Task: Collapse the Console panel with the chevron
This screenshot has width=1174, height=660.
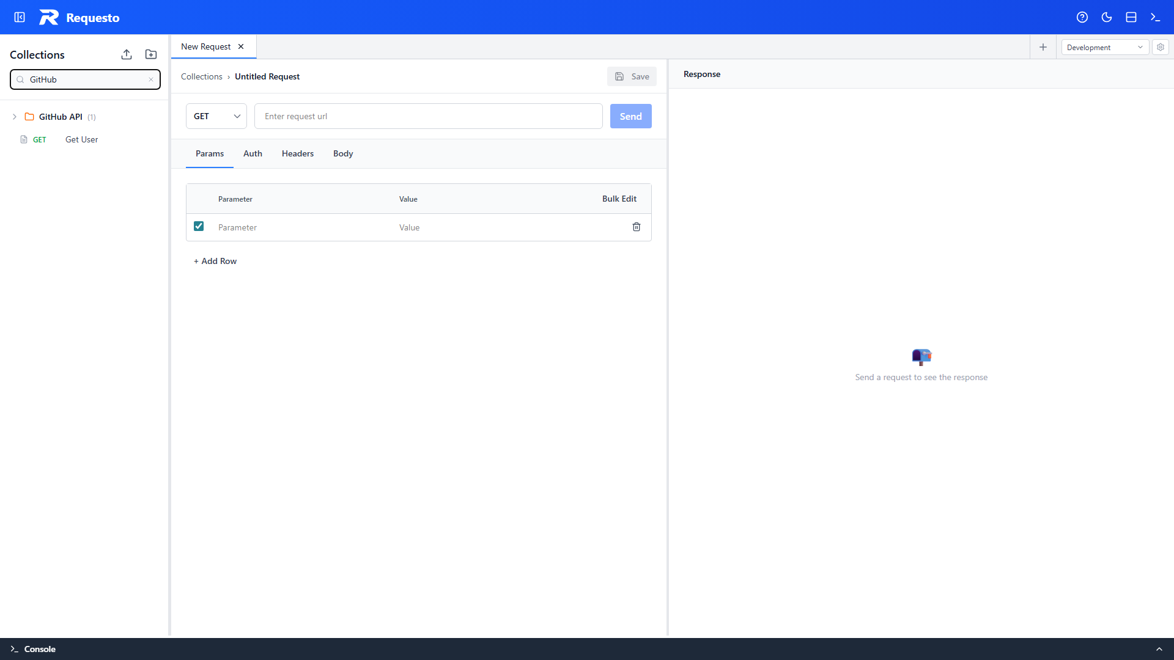Action: [x=1159, y=649]
